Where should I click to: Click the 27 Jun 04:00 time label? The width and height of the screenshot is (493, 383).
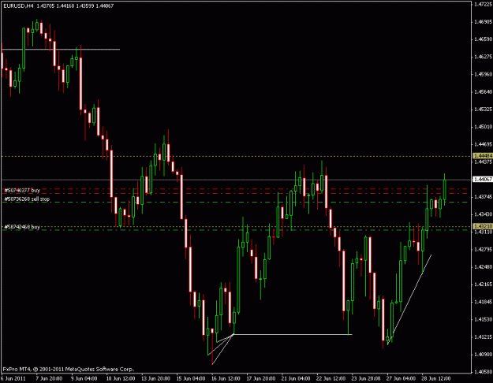pyautogui.click(x=401, y=378)
